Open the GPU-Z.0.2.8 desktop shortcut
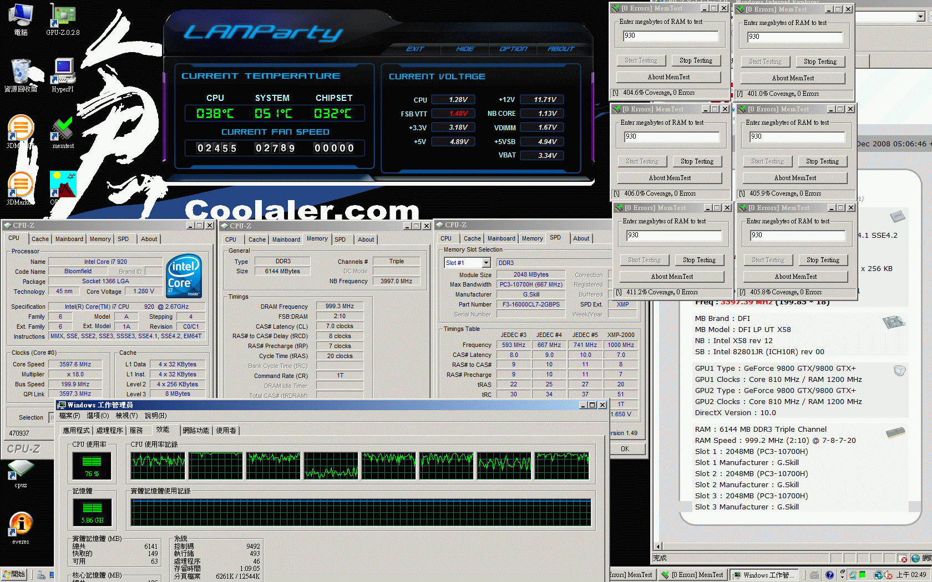Image resolution: width=932 pixels, height=582 pixels. [x=63, y=19]
